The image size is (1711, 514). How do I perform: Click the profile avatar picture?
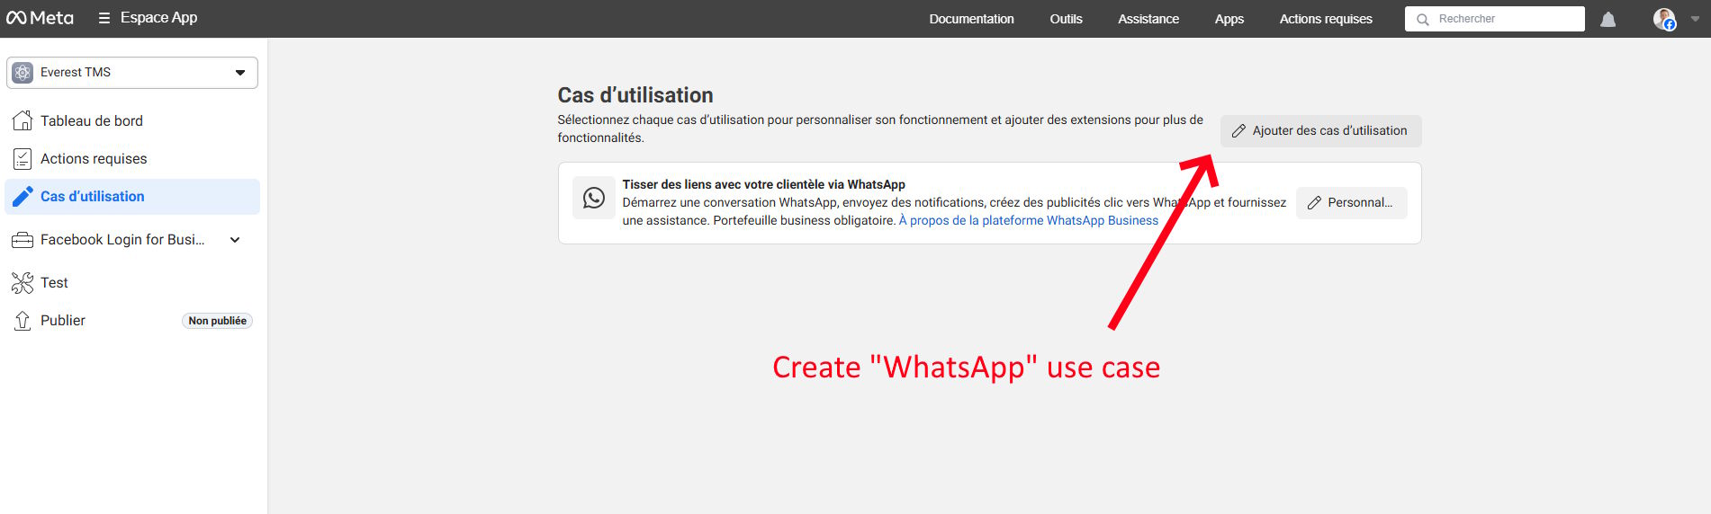1663,19
